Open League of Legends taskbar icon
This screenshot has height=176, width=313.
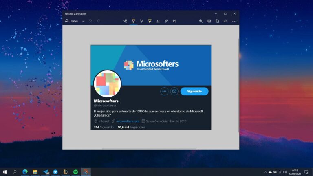tap(66, 172)
